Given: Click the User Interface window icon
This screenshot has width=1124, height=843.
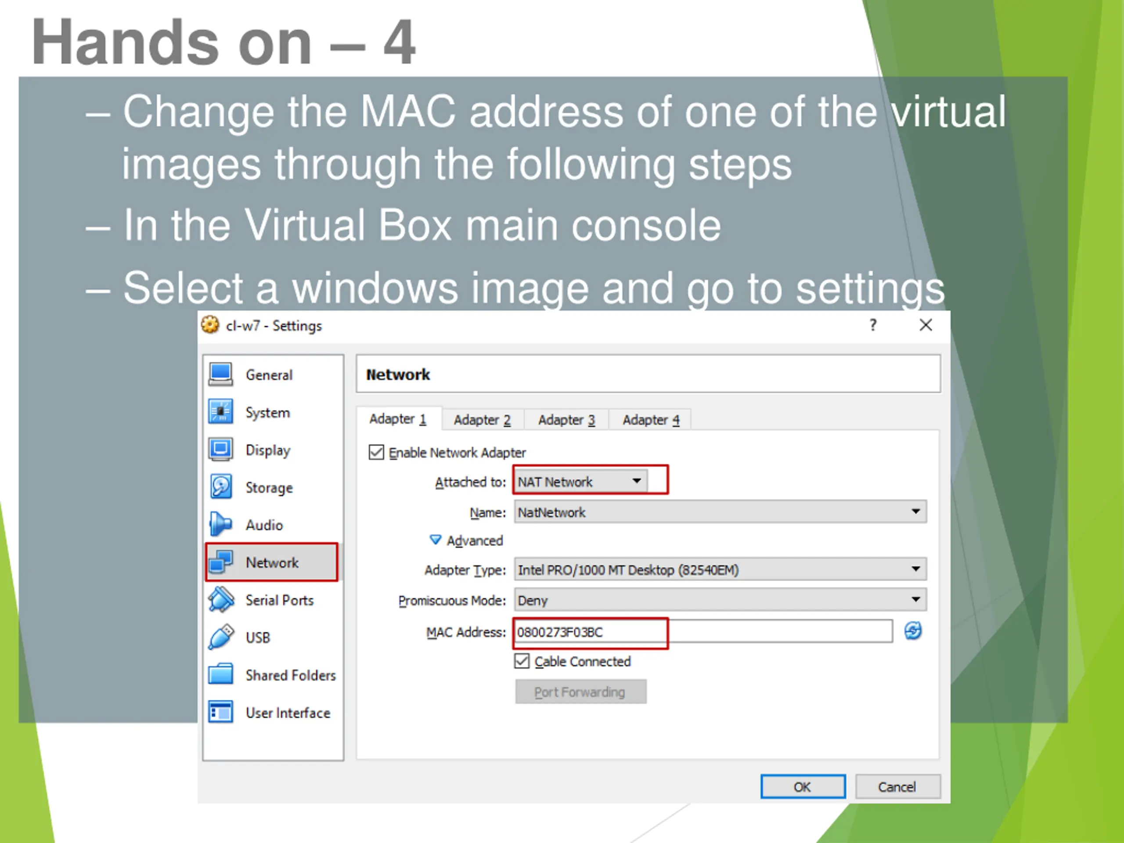Looking at the screenshot, I should (x=220, y=712).
